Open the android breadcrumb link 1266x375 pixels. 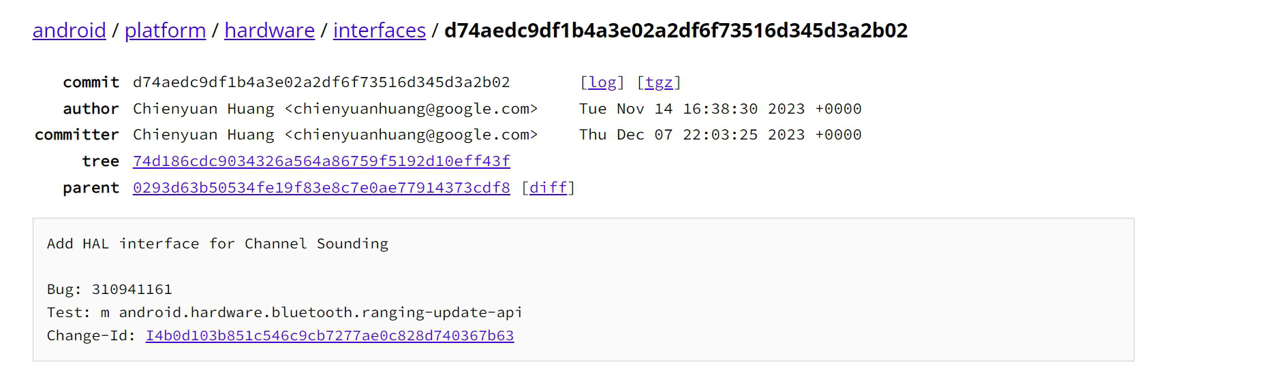point(69,31)
